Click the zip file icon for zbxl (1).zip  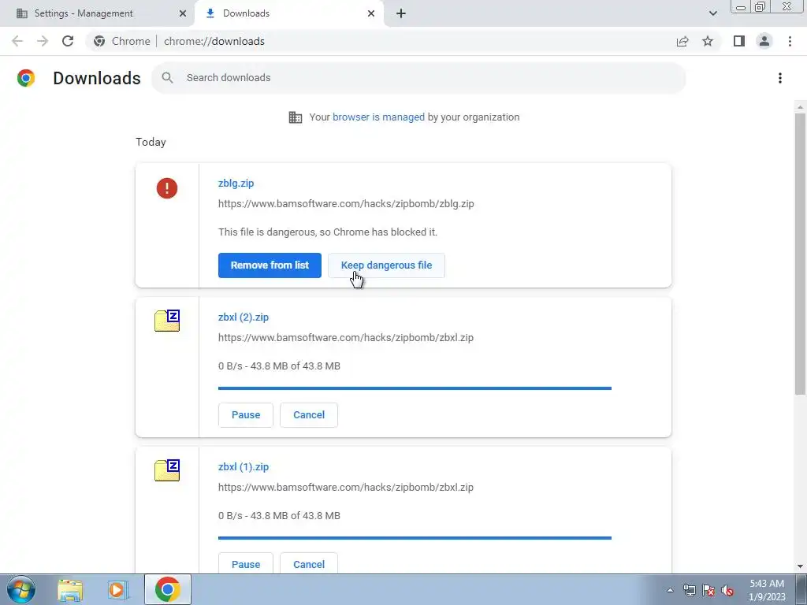167,470
